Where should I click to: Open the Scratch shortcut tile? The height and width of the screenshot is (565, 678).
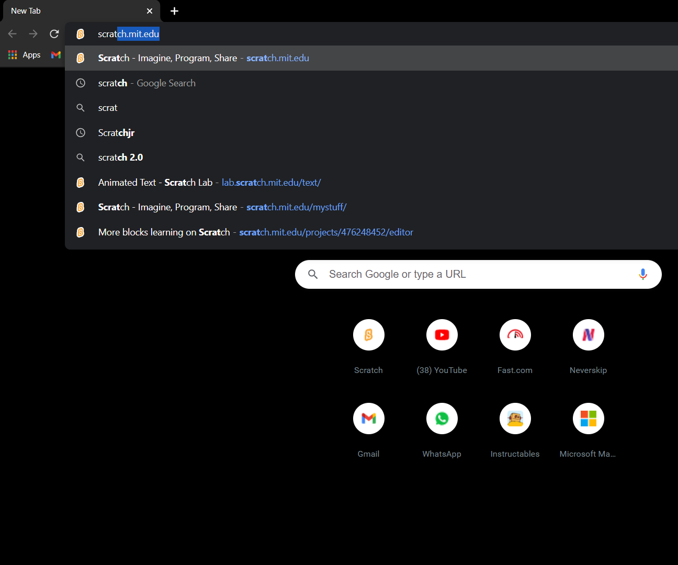pyautogui.click(x=369, y=335)
